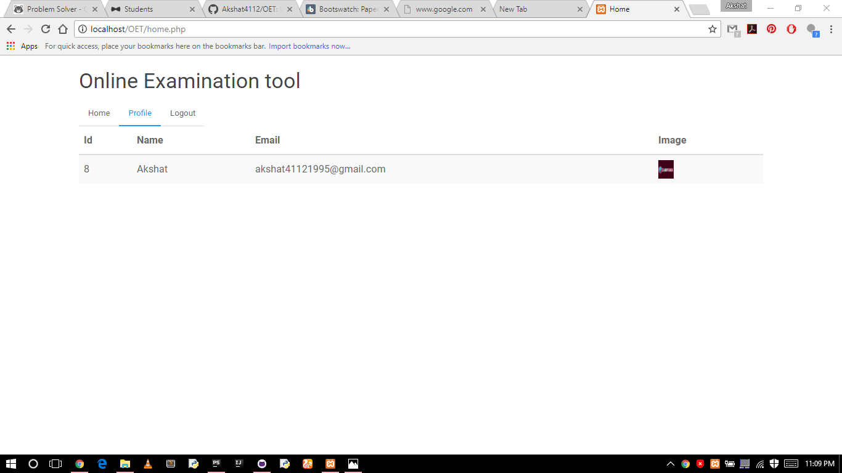Open a new browser tab
Image resolution: width=842 pixels, height=473 pixels.
point(699,9)
